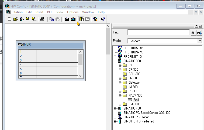
Task: Expand the SM-300 folder
Action: 120,104
